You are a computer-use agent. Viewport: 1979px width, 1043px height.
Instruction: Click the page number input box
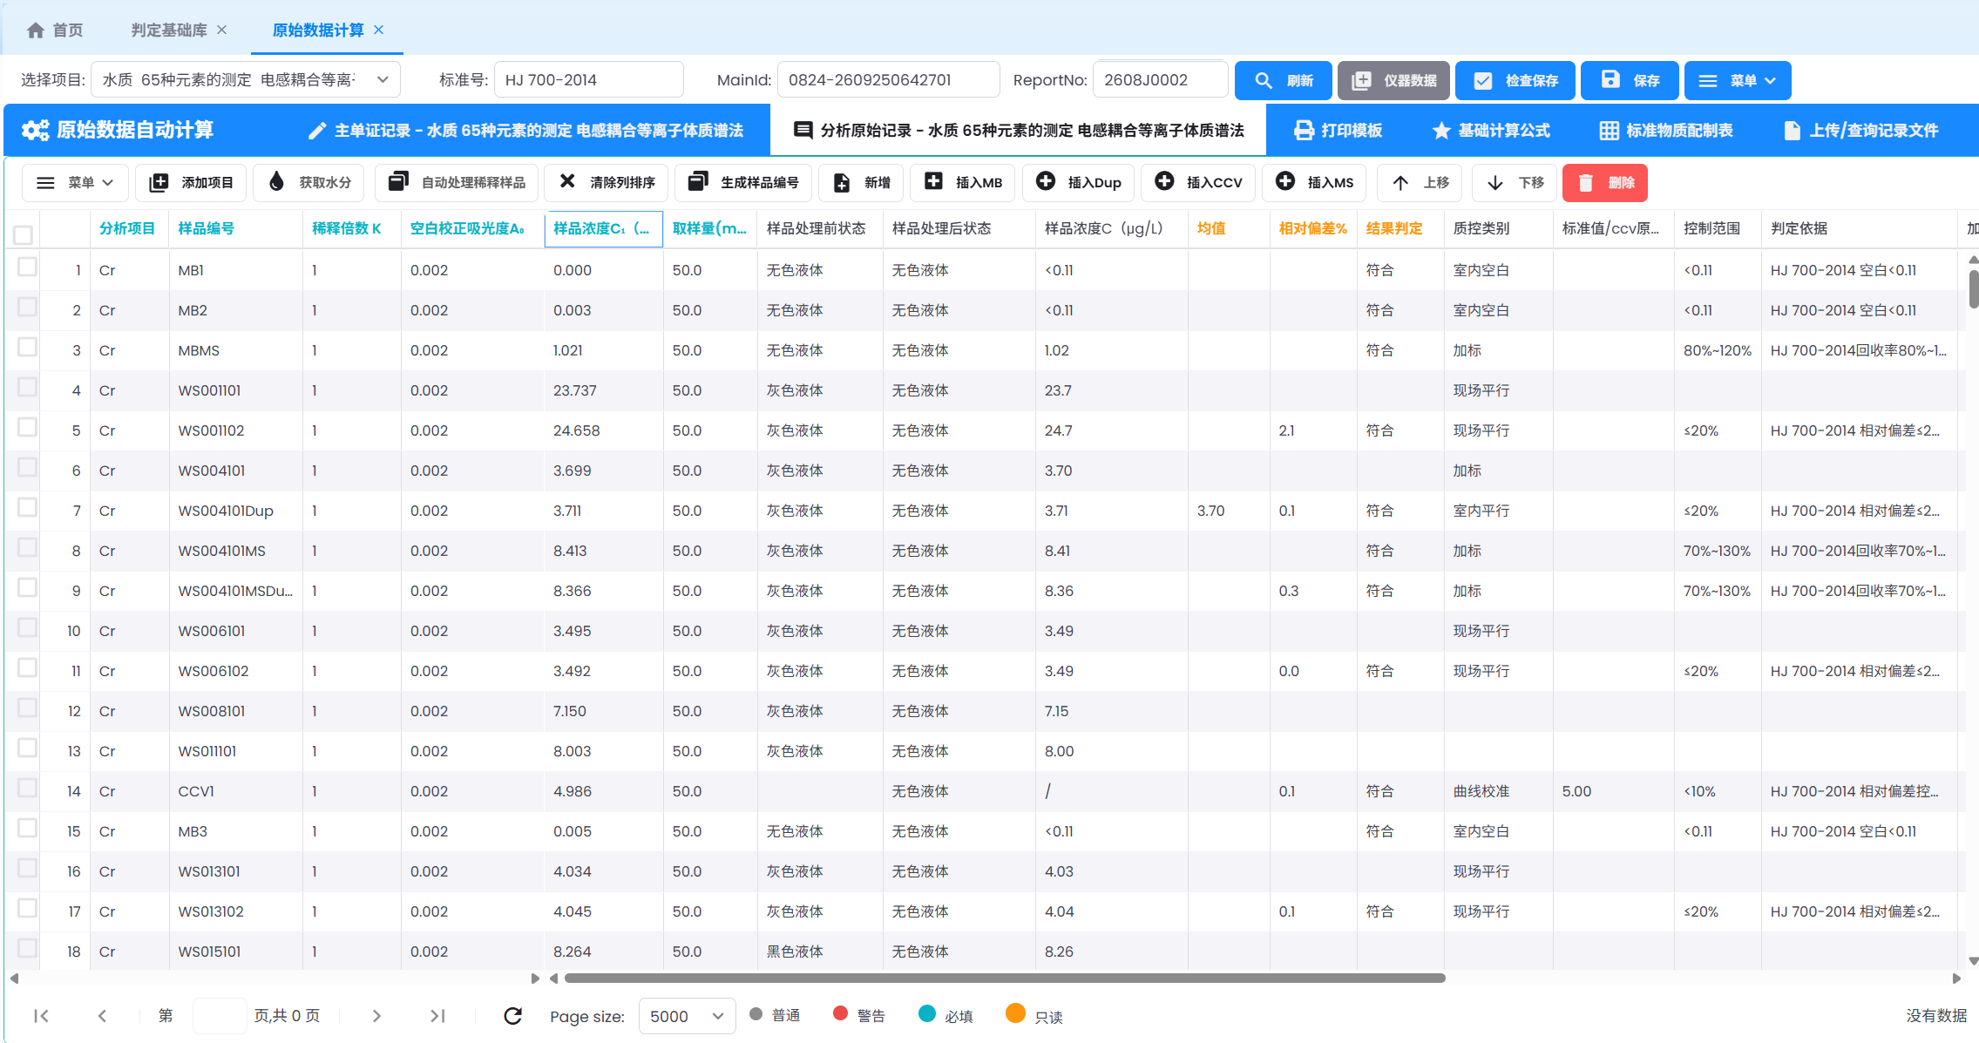tap(219, 1016)
